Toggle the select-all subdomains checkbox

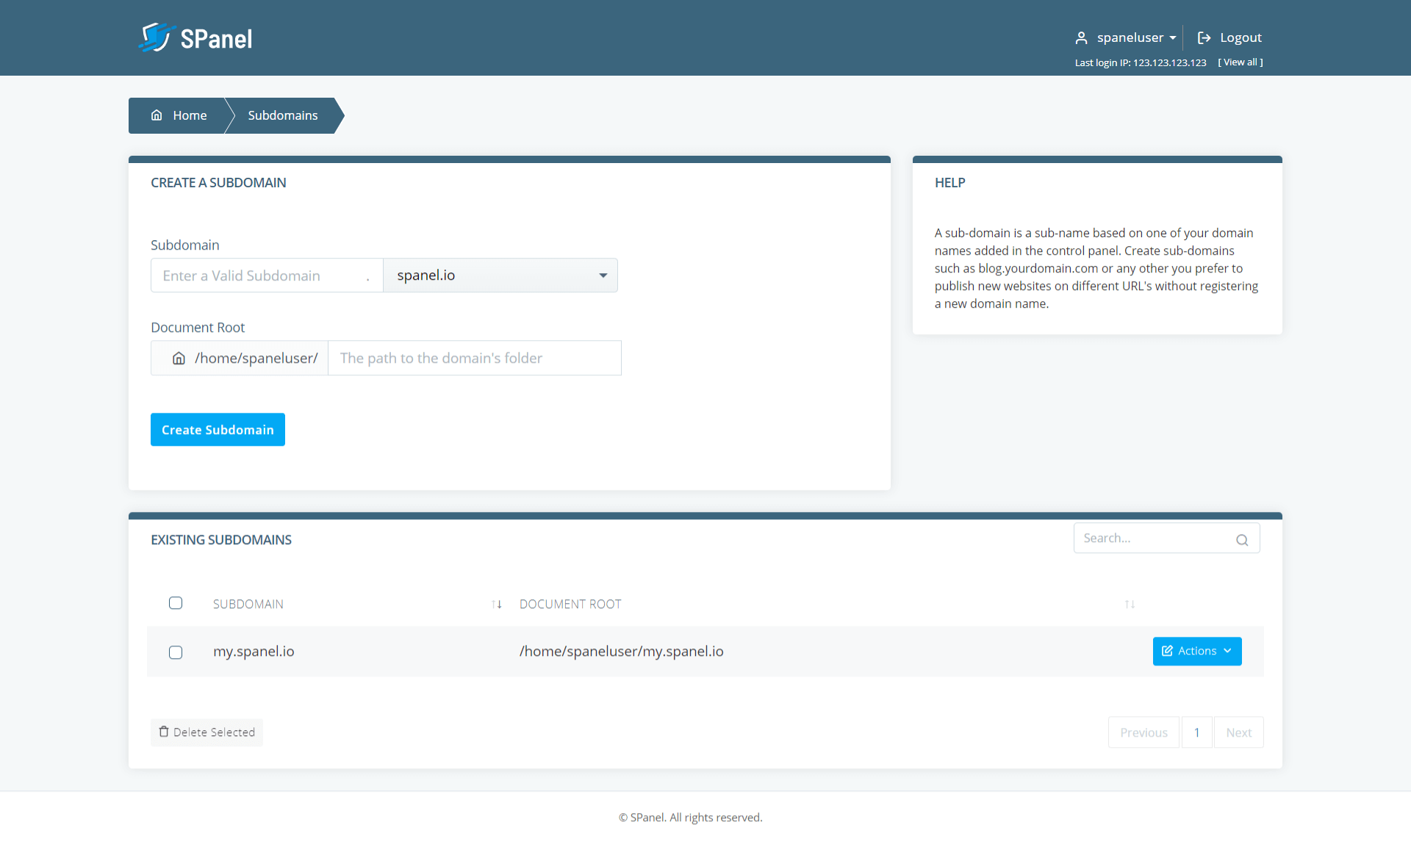tap(176, 603)
